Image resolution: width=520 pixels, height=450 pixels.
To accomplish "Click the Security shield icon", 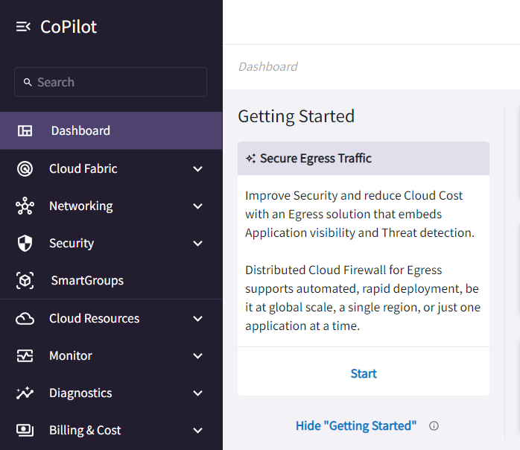I will pos(25,244).
